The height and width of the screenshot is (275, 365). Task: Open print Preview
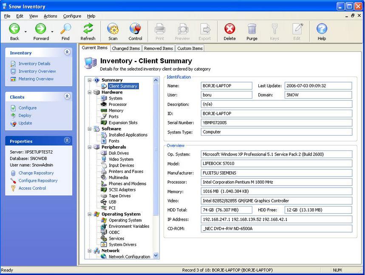[182, 31]
